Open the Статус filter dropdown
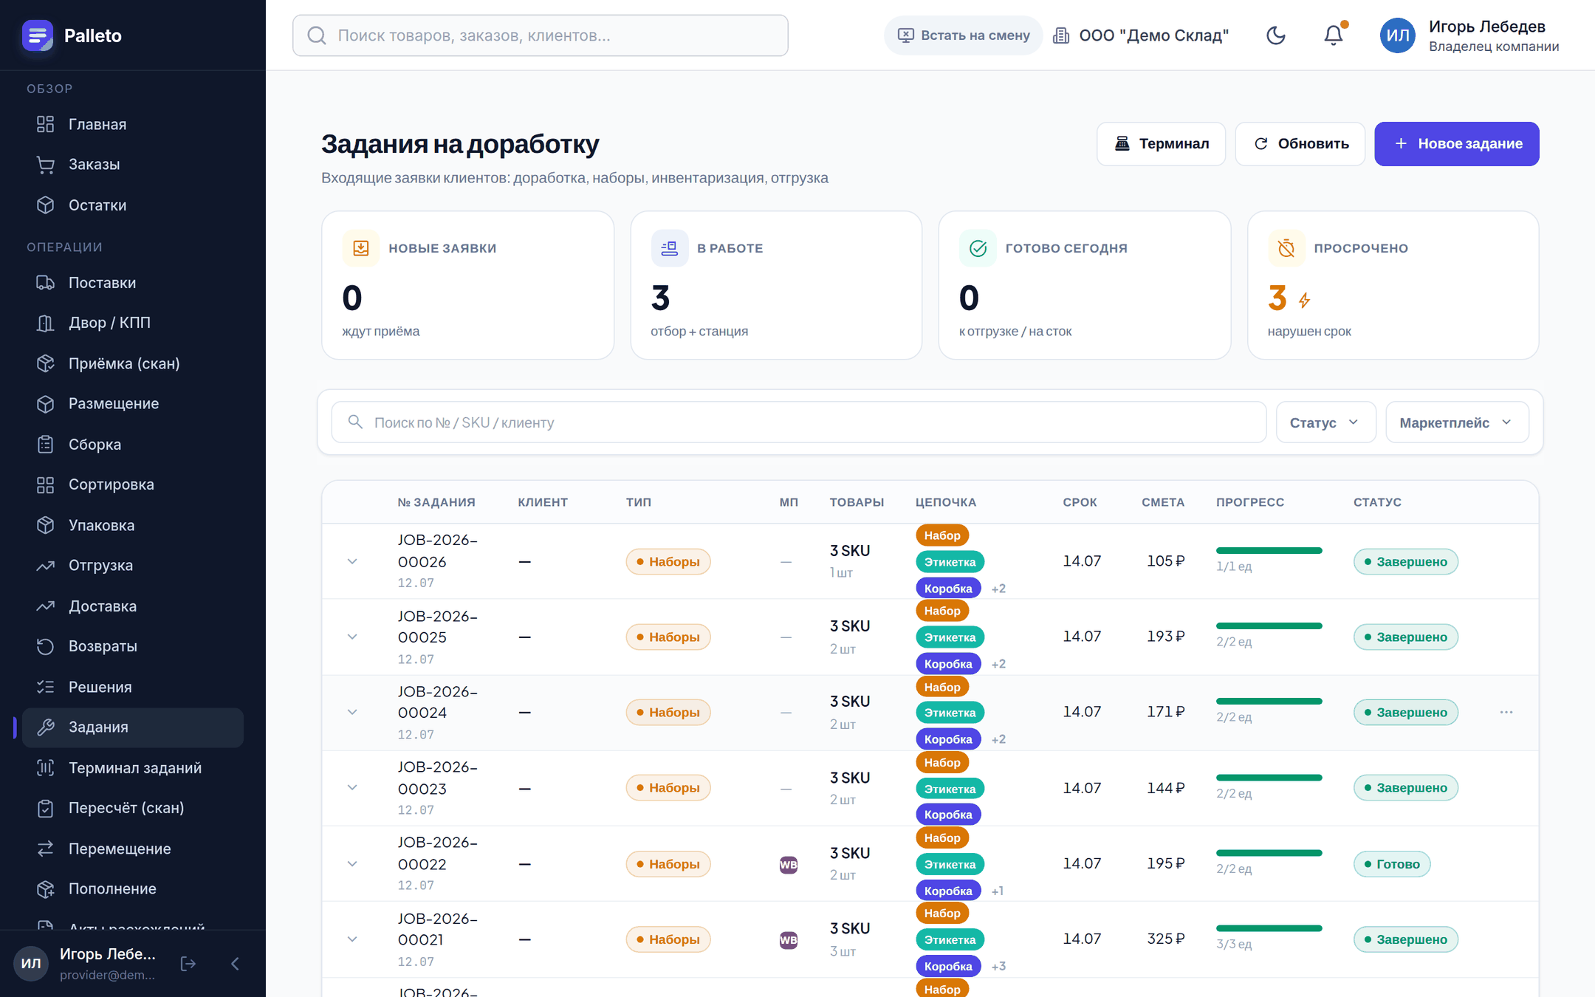 1325,422
